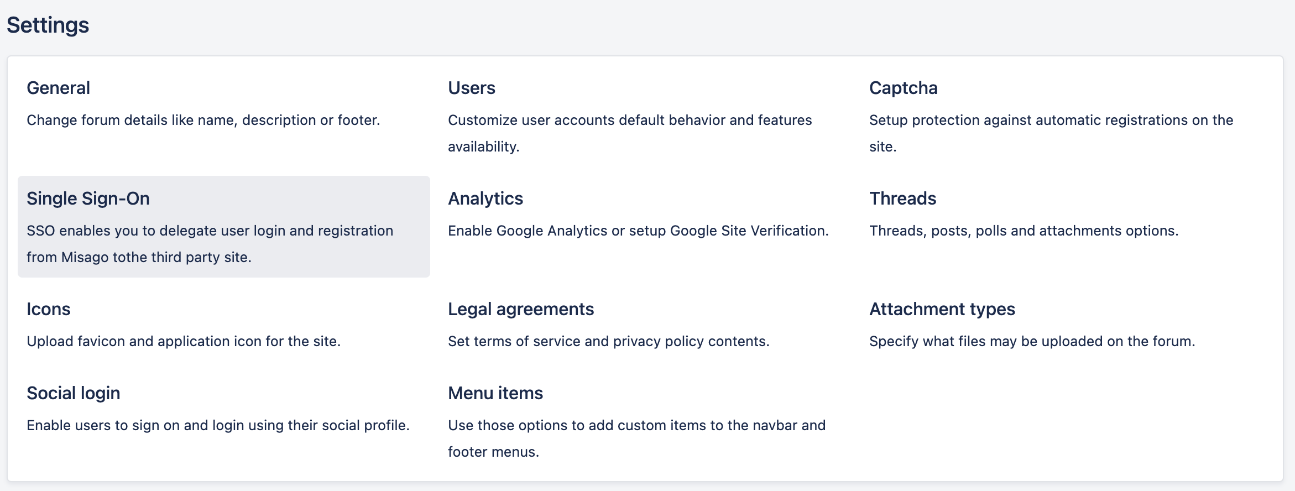Click 'Change forum details' description text

pos(203,120)
